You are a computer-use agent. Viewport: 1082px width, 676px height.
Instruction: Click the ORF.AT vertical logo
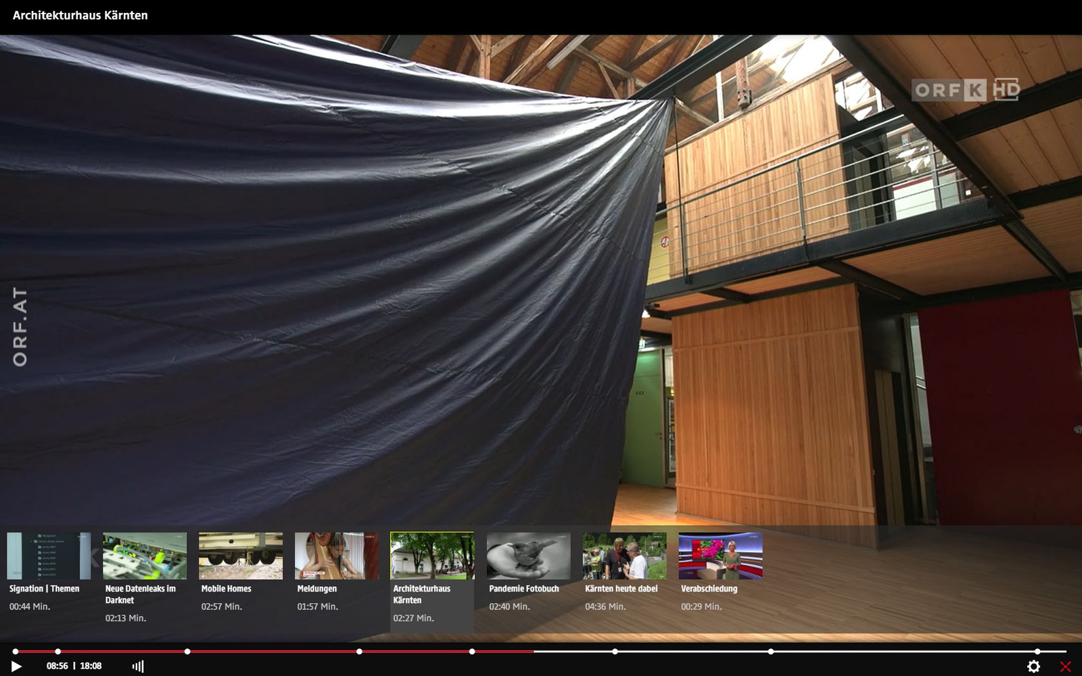click(x=20, y=327)
